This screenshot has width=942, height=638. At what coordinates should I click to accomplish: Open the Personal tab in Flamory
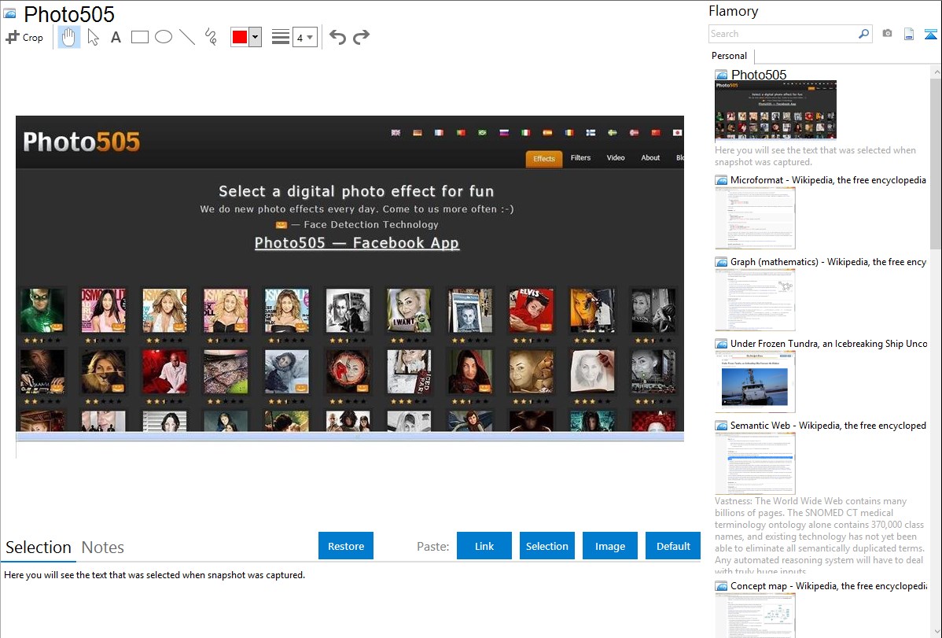pyautogui.click(x=729, y=56)
